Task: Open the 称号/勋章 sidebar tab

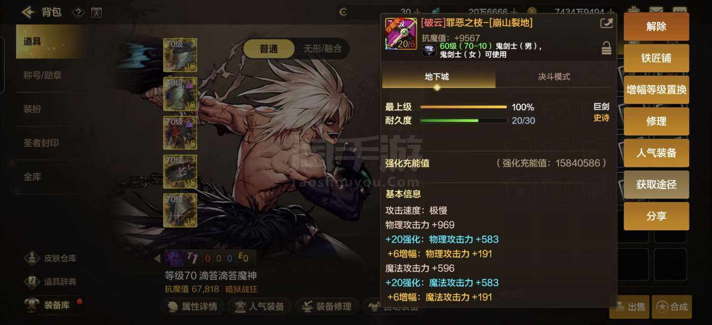Action: (43, 75)
